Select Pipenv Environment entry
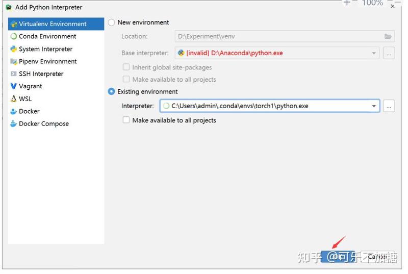 tap(56, 61)
